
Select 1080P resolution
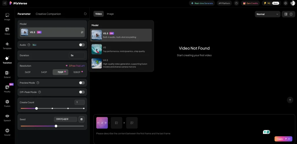pos(78,72)
